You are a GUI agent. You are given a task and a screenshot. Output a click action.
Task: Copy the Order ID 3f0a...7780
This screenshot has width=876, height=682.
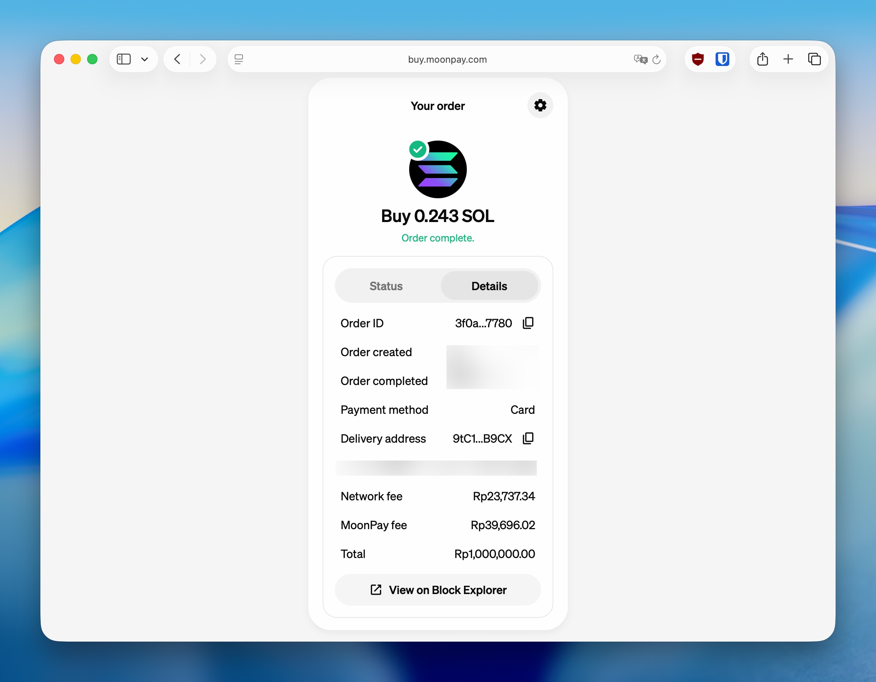click(x=528, y=323)
